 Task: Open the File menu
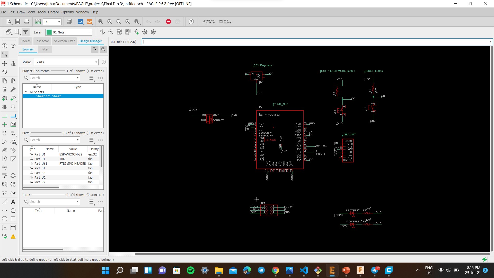pos(4,12)
